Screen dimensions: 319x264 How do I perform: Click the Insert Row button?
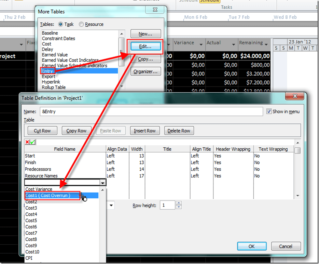click(x=145, y=131)
